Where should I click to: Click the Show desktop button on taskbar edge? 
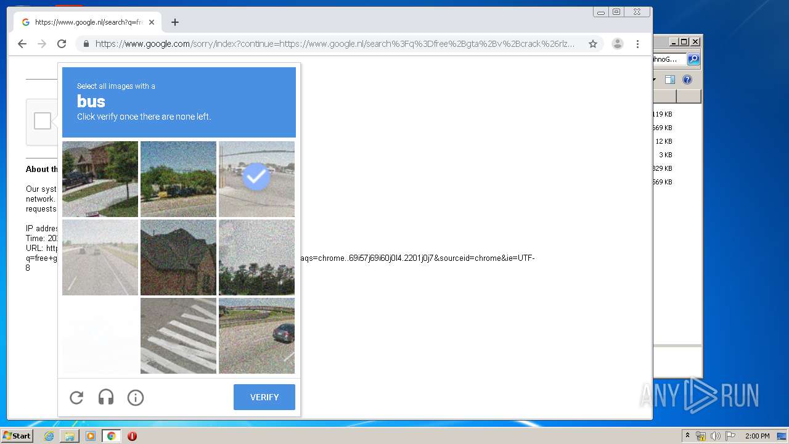[x=782, y=436]
